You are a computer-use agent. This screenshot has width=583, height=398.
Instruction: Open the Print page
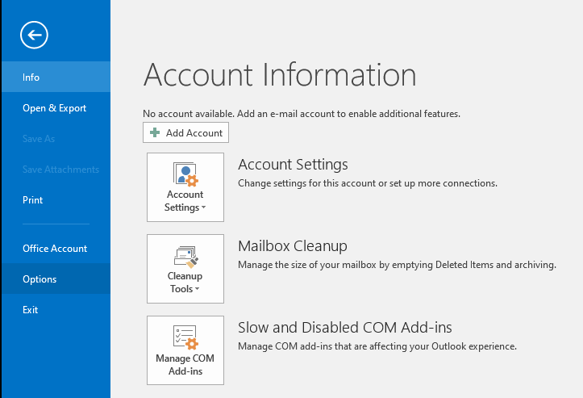pyautogui.click(x=33, y=200)
